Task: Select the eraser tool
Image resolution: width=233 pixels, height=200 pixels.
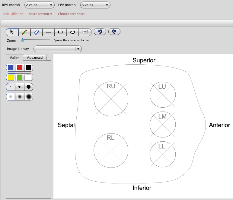Action: tap(37, 32)
